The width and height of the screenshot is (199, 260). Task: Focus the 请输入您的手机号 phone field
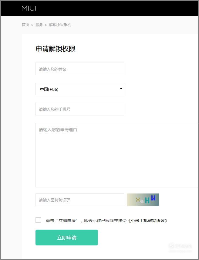click(80, 109)
